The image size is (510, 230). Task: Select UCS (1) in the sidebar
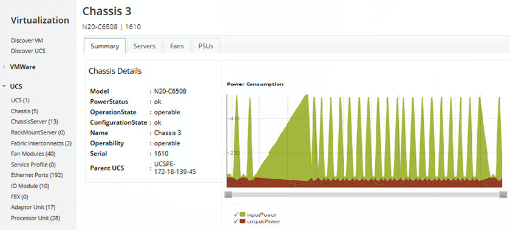coord(20,100)
